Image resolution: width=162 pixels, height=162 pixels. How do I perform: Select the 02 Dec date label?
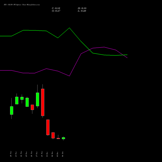click(x=52, y=154)
